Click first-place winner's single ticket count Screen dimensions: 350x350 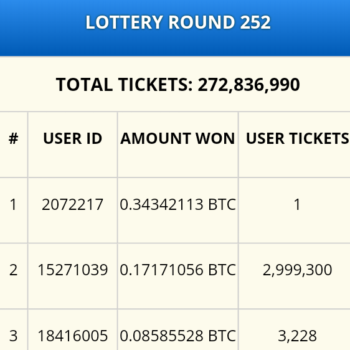tap(297, 204)
